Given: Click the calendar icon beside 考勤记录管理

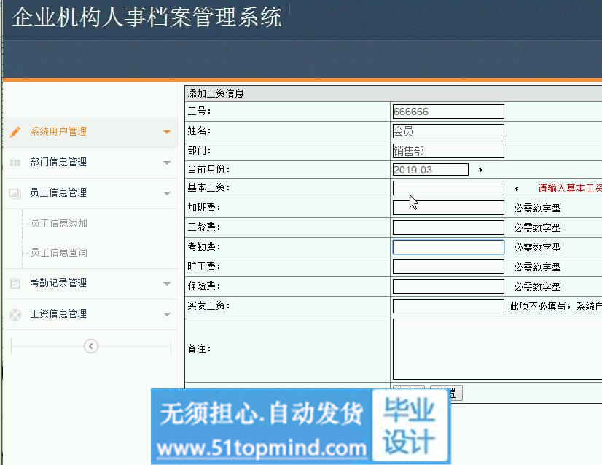Looking at the screenshot, I should coord(15,284).
